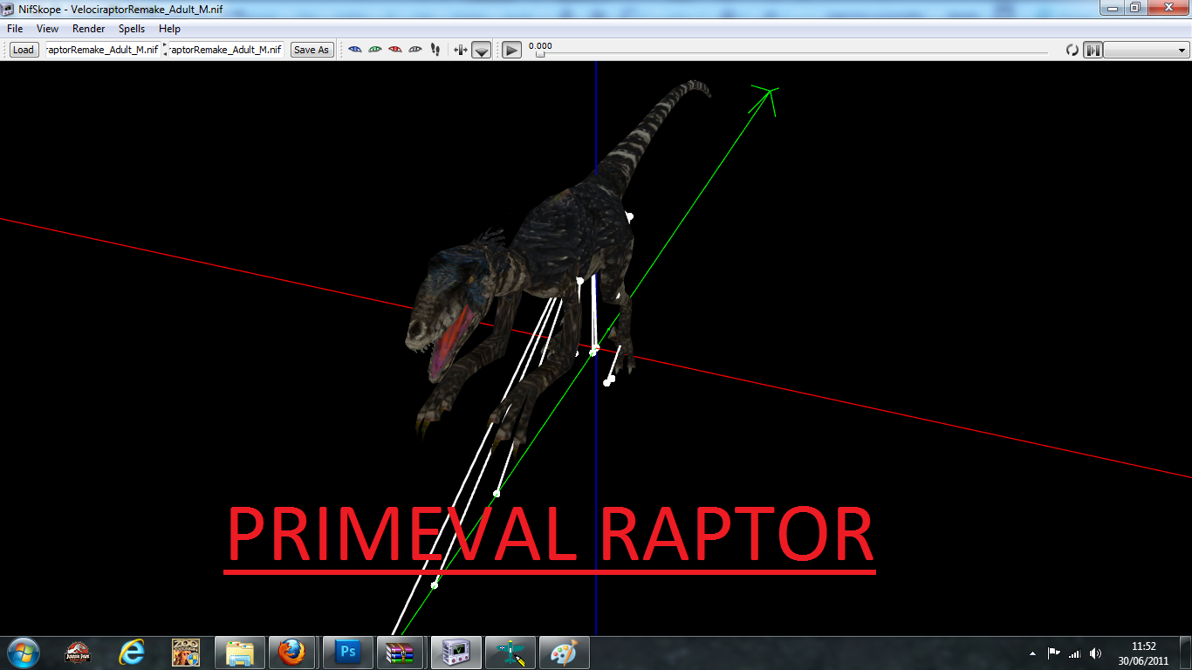1192x670 pixels.
Task: Open Paint from the taskbar
Action: click(564, 652)
